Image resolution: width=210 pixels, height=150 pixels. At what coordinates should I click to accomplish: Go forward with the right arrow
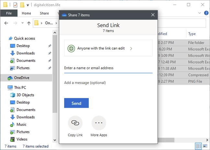pos(15,23)
